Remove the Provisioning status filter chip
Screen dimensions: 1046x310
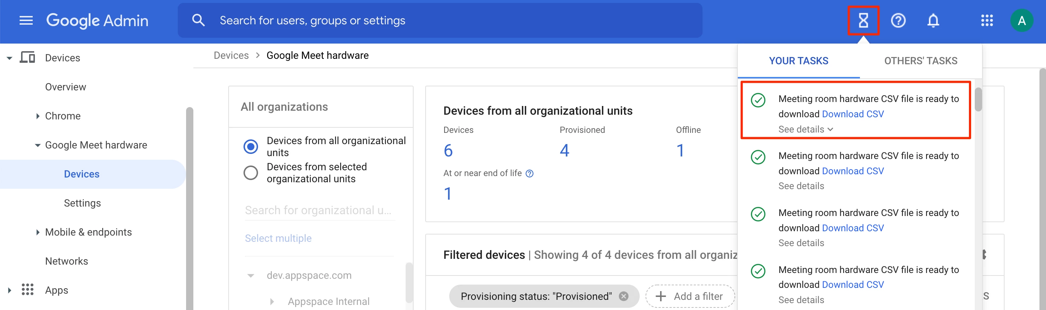coord(623,296)
